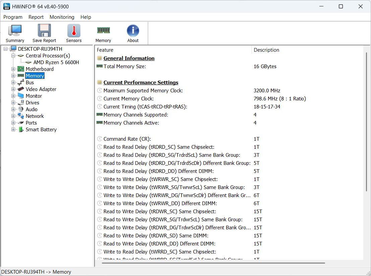This screenshot has height=276, width=371.
Task: Click the Smart Battery icon in tree
Action: click(x=21, y=130)
